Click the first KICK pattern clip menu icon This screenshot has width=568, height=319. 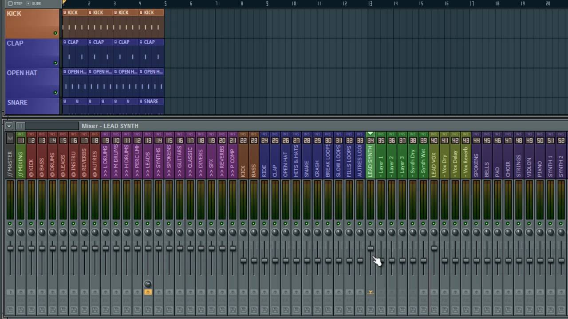[x=65, y=12]
